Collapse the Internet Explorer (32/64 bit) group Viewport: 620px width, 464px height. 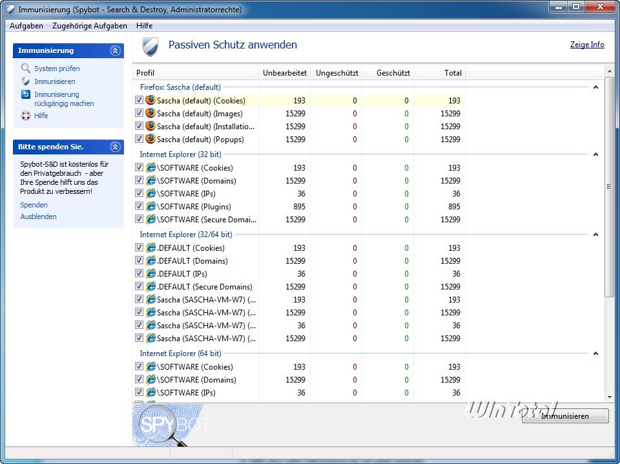(595, 235)
